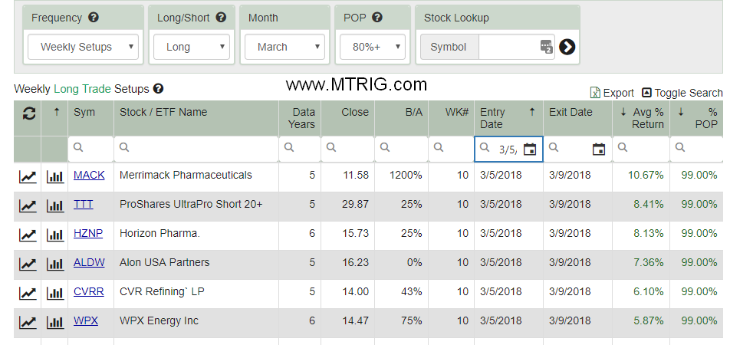Open line chart for TTT row

28,205
